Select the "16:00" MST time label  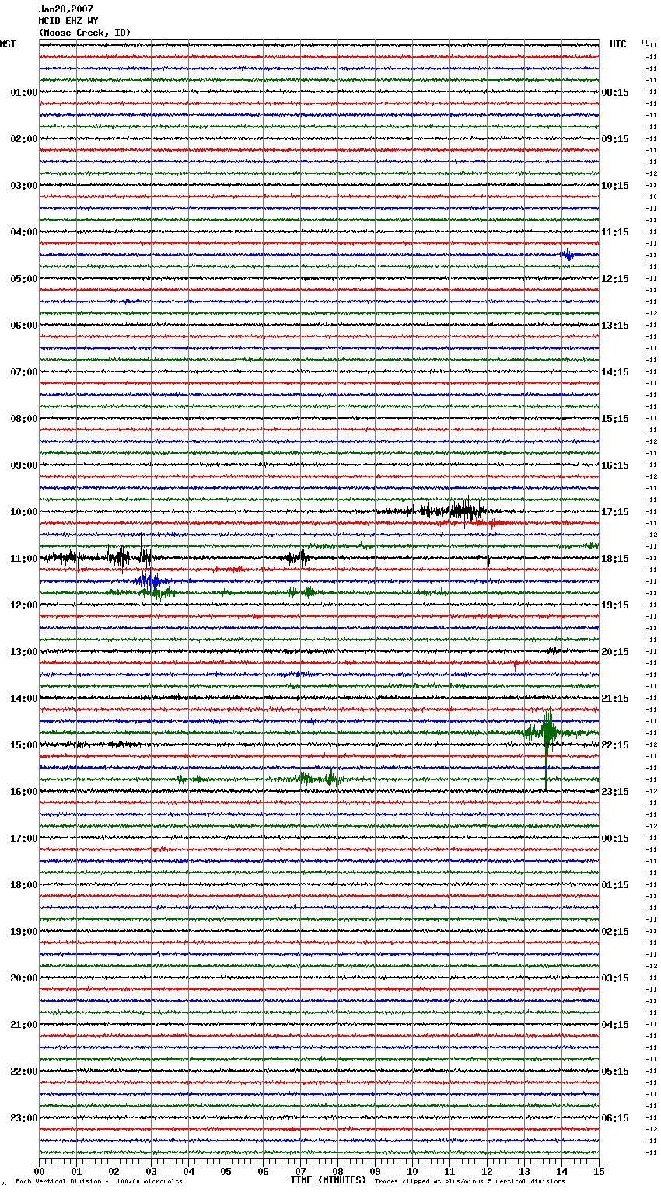[x=24, y=792]
